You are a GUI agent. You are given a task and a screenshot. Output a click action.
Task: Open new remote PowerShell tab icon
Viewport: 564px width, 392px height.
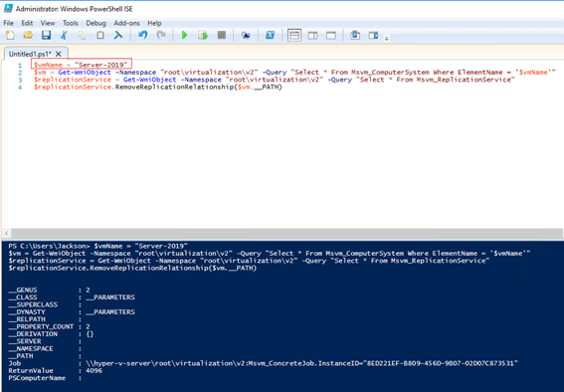246,35
